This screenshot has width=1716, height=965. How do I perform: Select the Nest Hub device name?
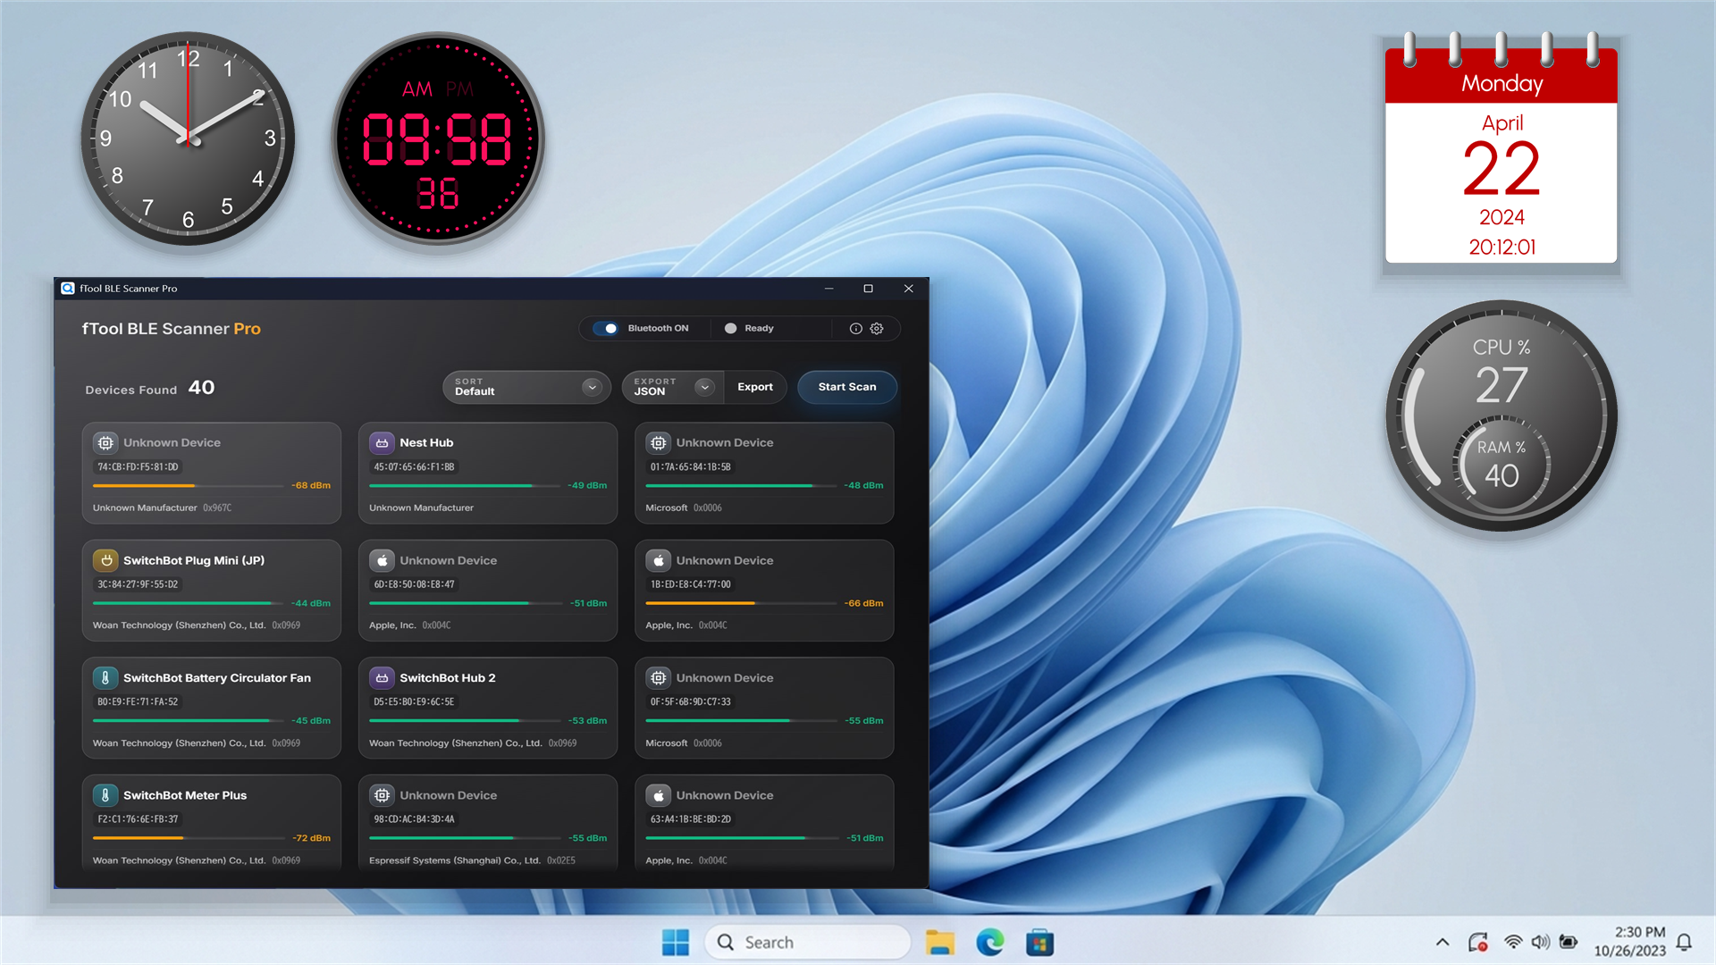pyautogui.click(x=426, y=442)
